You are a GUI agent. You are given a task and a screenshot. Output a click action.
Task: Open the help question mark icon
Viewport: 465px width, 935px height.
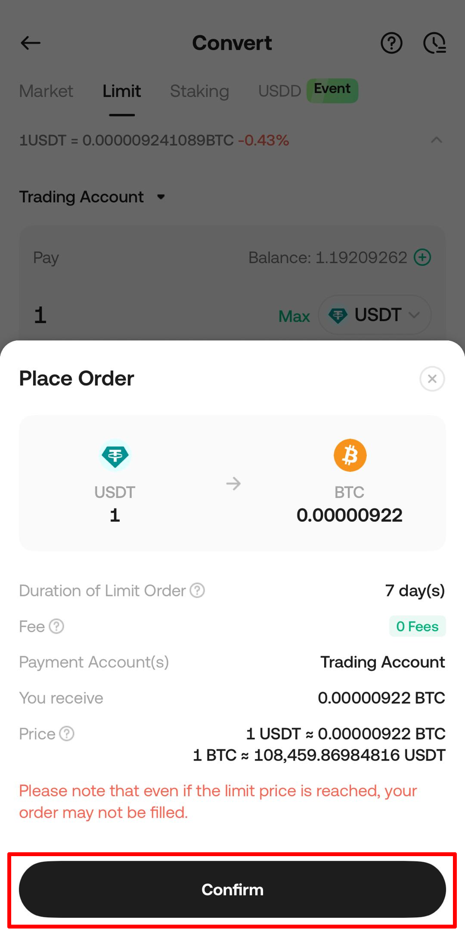pos(391,43)
